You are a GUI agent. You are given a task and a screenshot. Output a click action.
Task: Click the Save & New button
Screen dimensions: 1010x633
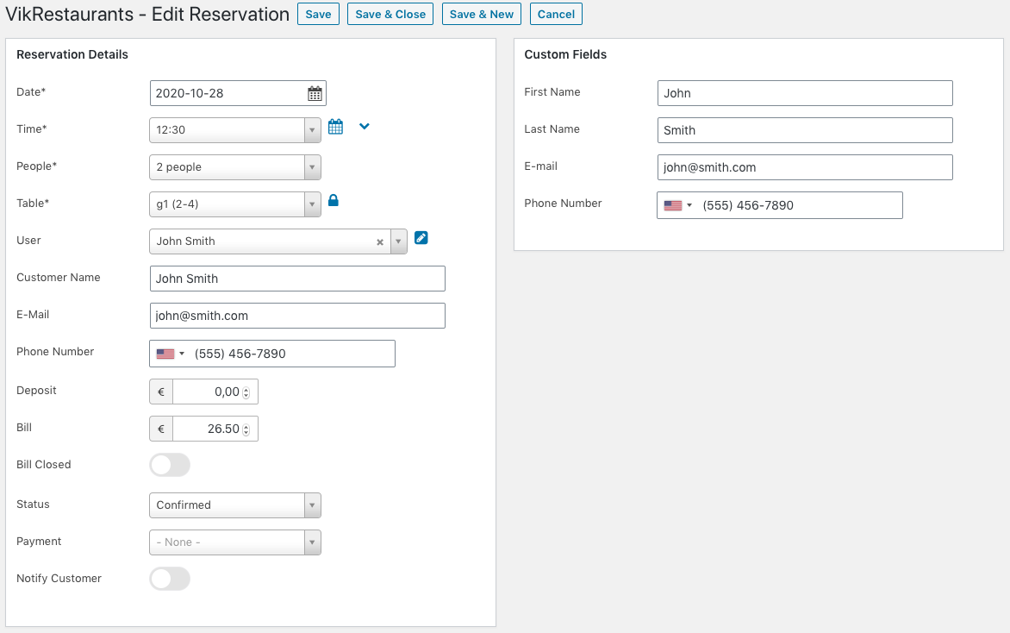482,14
